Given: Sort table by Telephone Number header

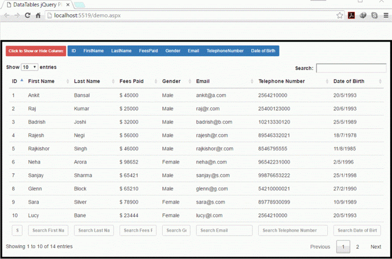Looking at the screenshot, I should (x=281, y=81).
